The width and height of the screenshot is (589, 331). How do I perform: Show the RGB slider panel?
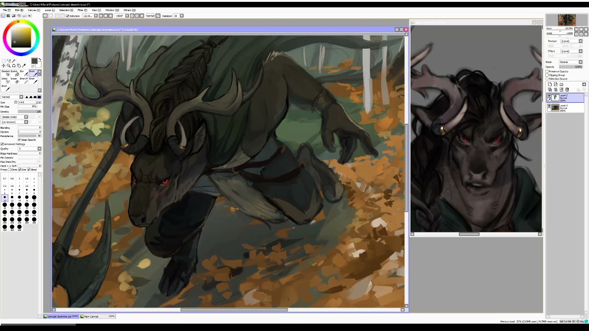coord(8,16)
